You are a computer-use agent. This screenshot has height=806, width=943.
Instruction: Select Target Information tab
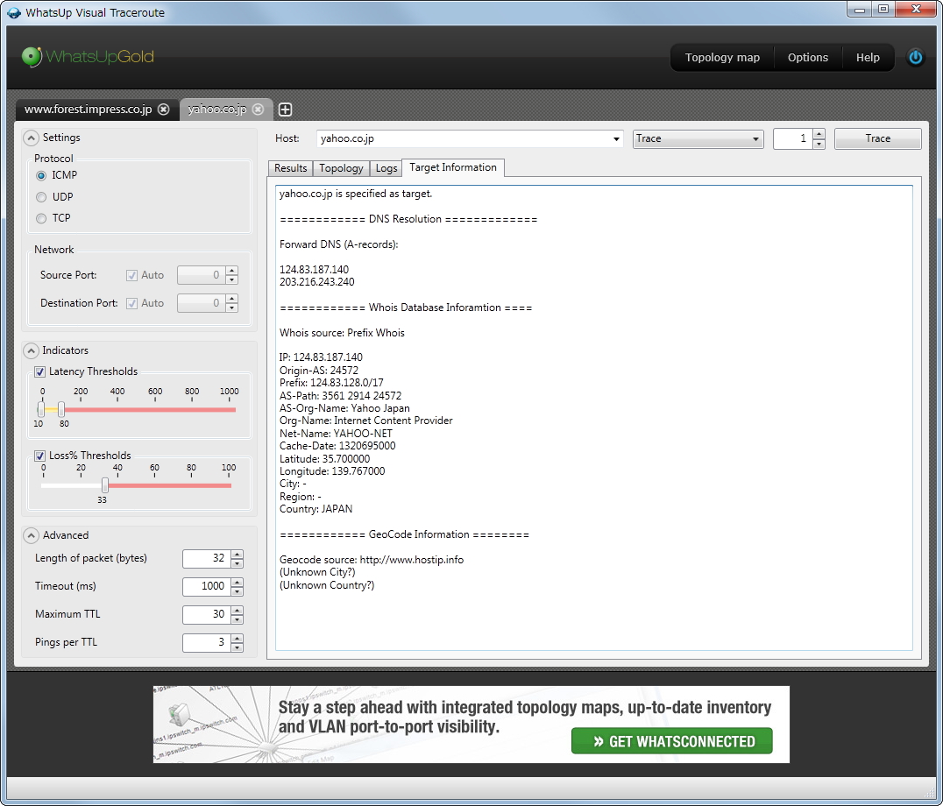coord(453,167)
